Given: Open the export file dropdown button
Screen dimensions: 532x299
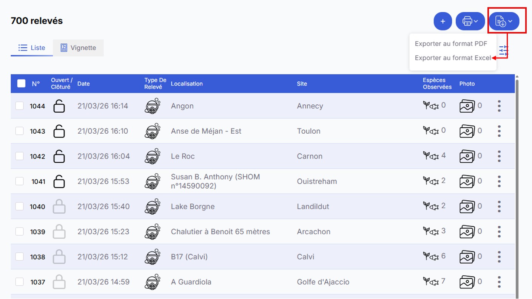Looking at the screenshot, I should click(x=504, y=21).
